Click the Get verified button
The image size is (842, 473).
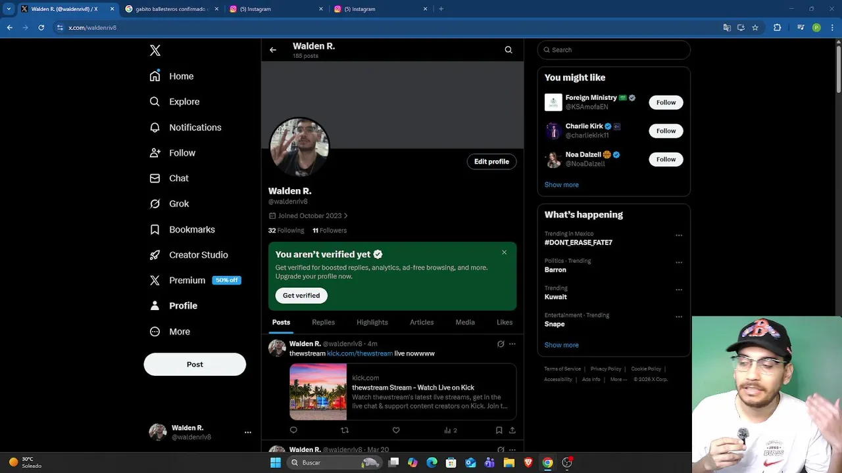pos(301,296)
